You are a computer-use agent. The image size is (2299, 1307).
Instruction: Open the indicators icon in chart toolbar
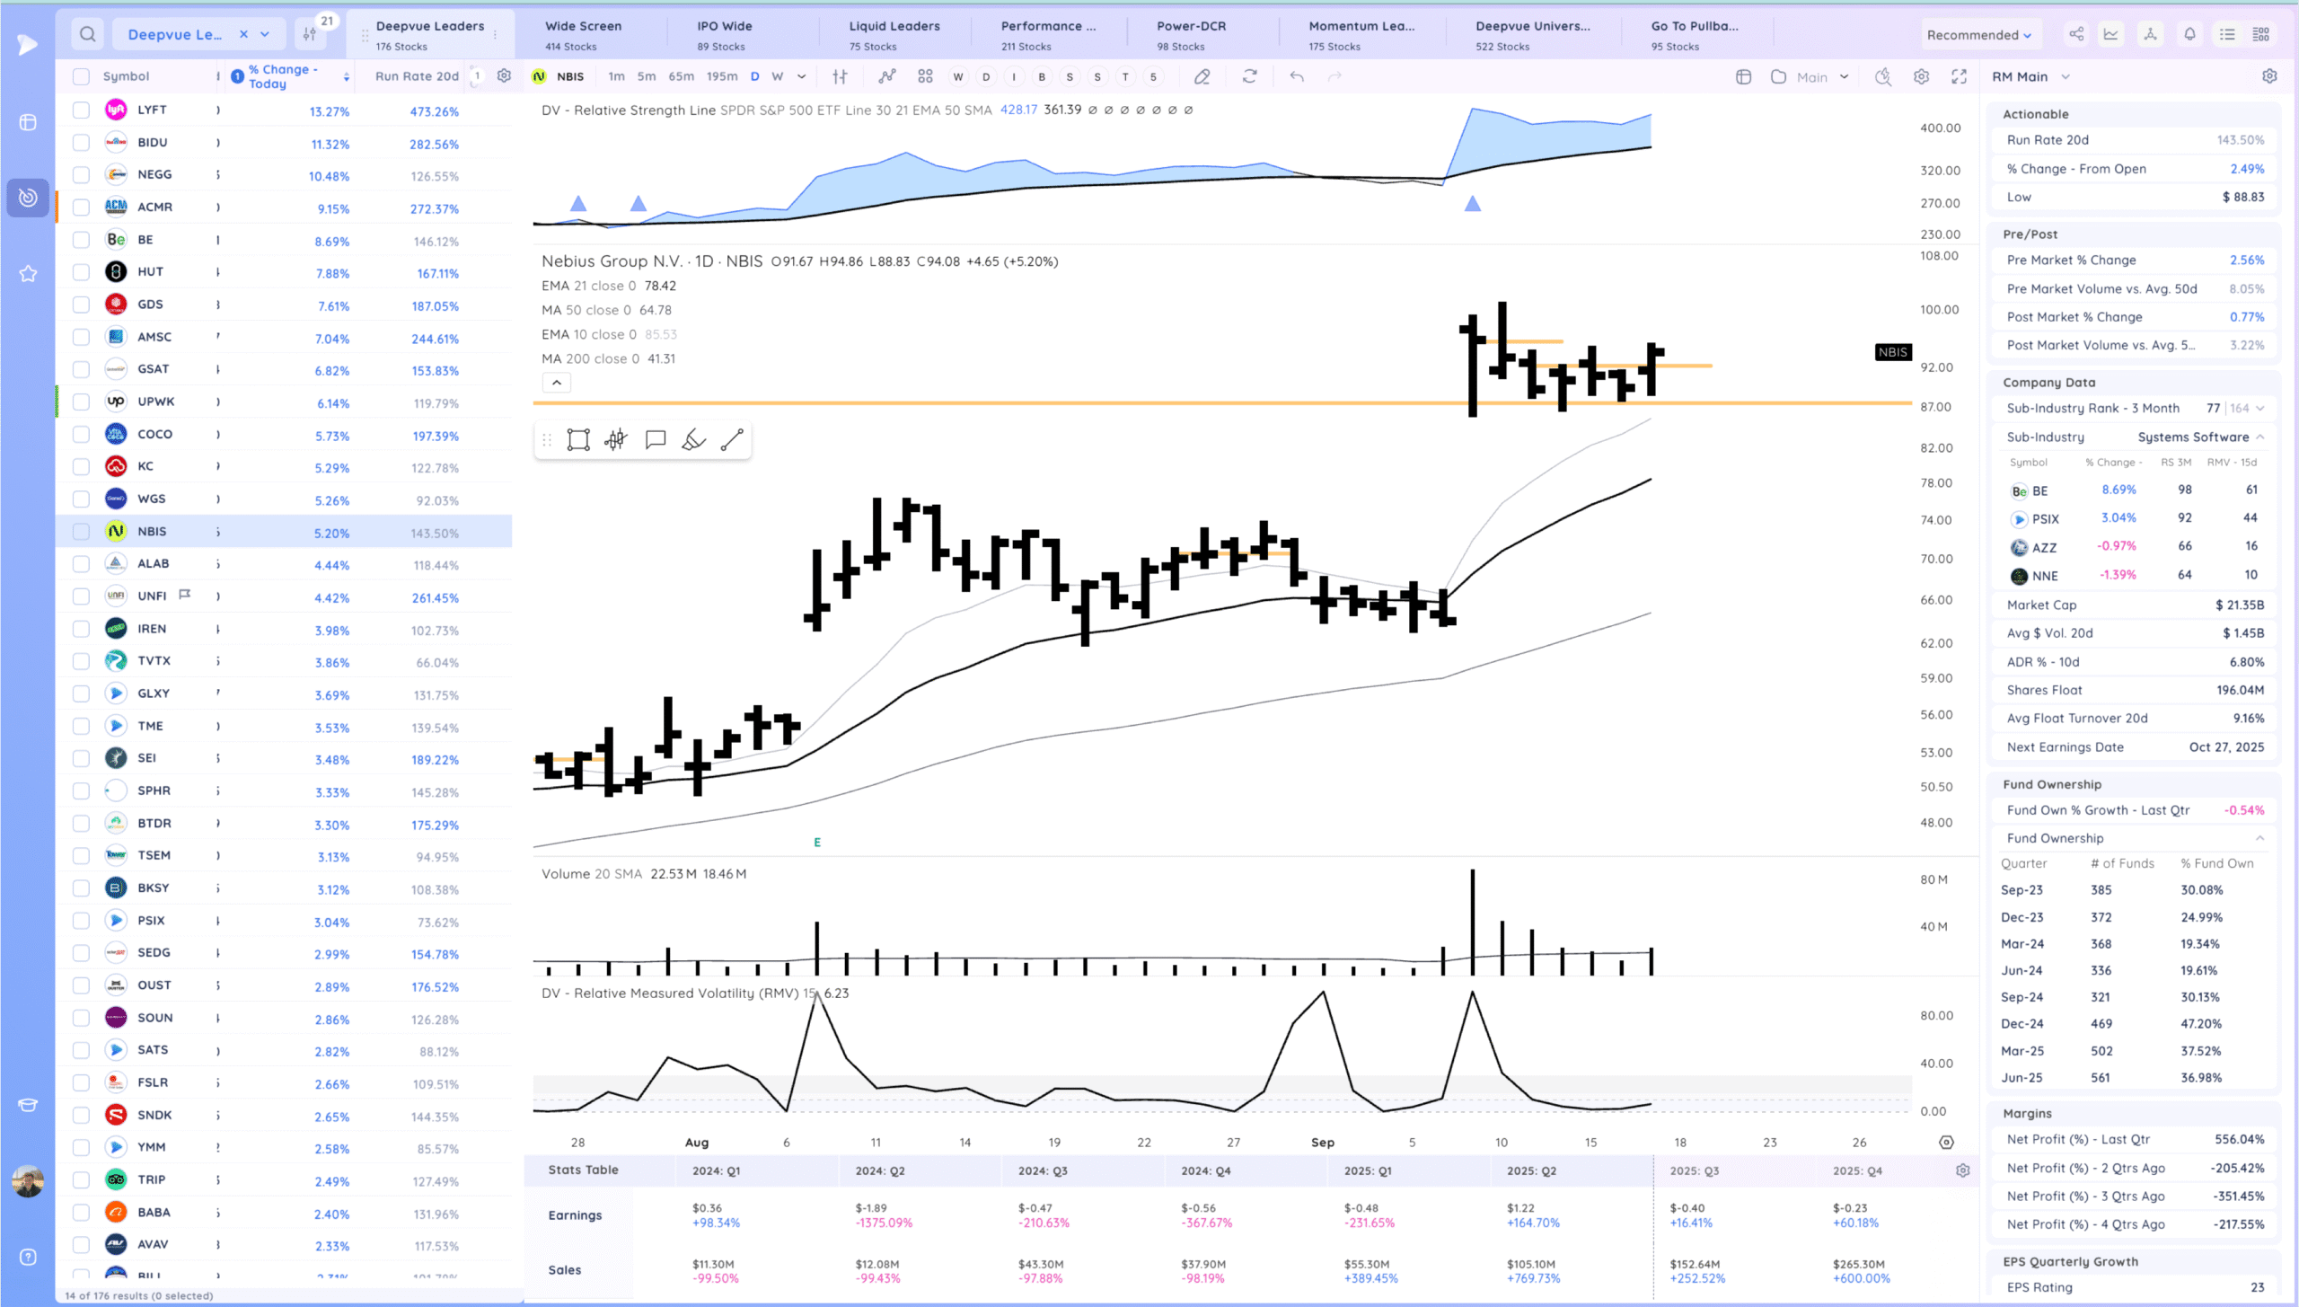pyautogui.click(x=887, y=76)
